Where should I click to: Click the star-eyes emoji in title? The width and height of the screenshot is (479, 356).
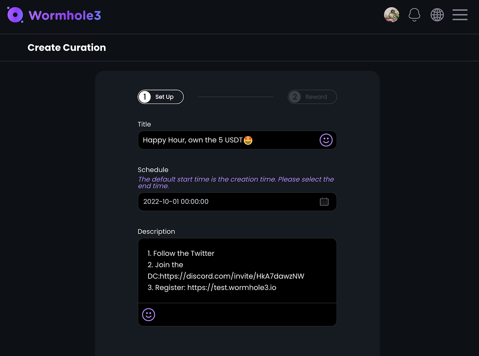pos(248,140)
